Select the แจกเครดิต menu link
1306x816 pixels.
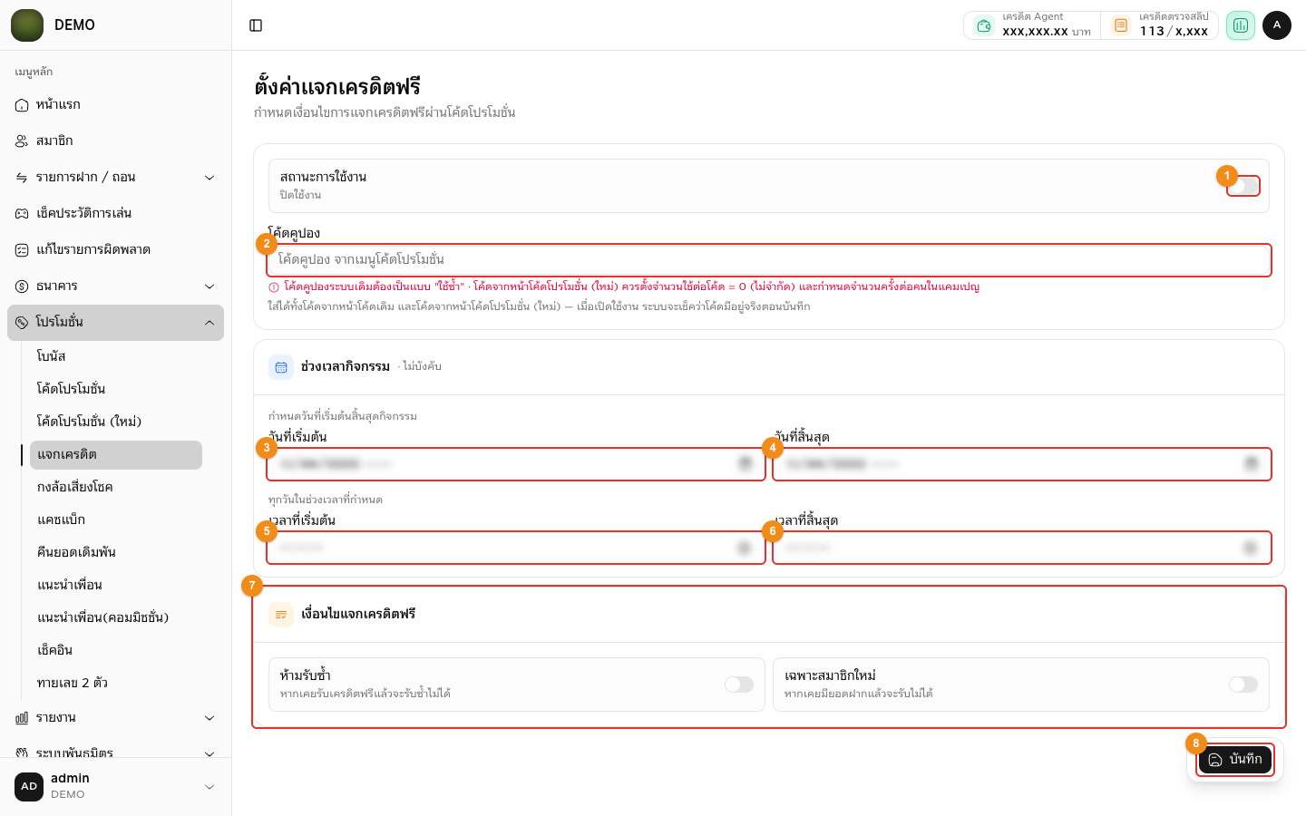click(116, 455)
